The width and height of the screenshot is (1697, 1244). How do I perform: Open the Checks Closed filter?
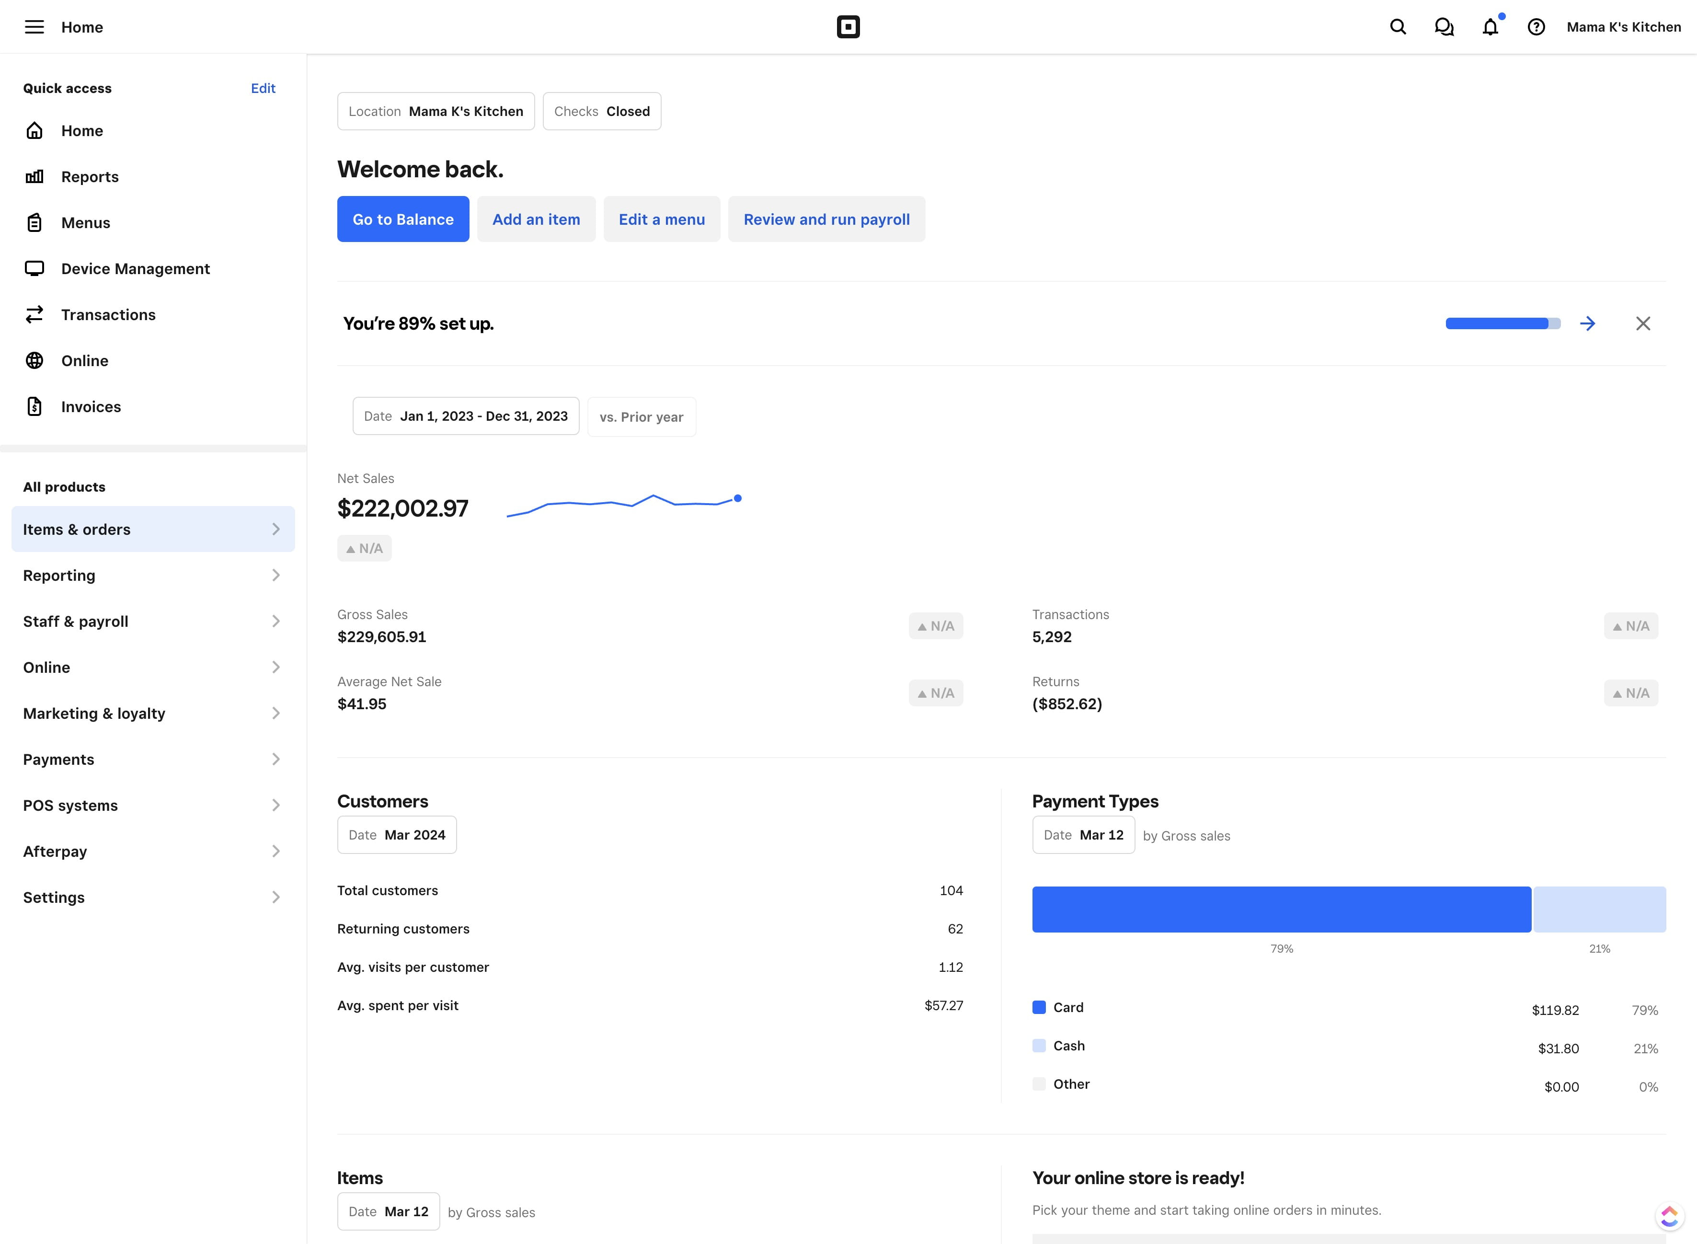pos(602,112)
